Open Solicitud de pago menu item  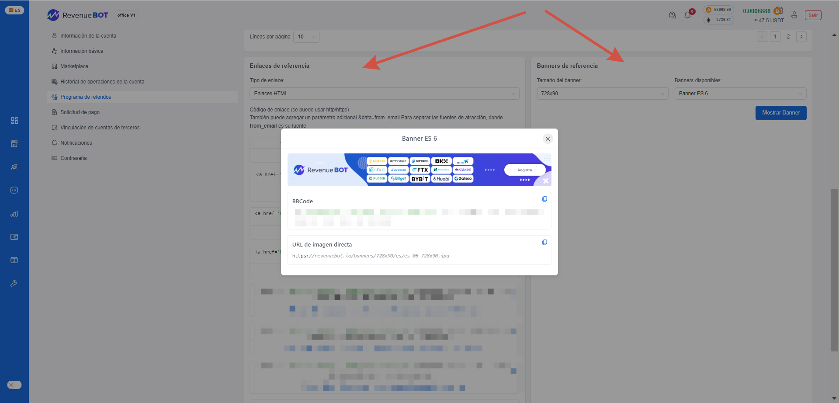142,112
